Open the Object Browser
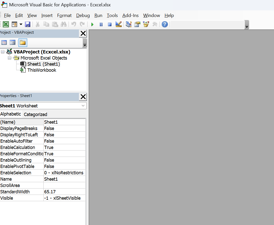This screenshot has width=274, height=225. click(146, 24)
